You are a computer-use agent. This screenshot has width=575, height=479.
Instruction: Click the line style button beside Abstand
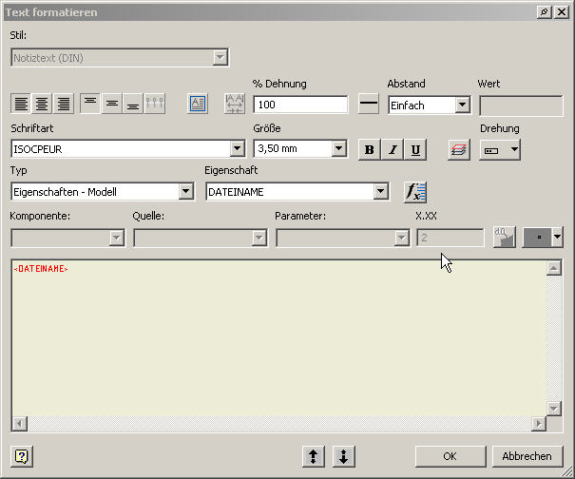tap(369, 104)
